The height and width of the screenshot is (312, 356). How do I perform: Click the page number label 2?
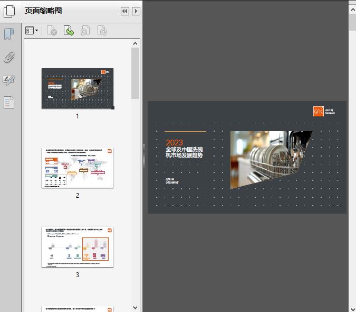click(x=78, y=196)
